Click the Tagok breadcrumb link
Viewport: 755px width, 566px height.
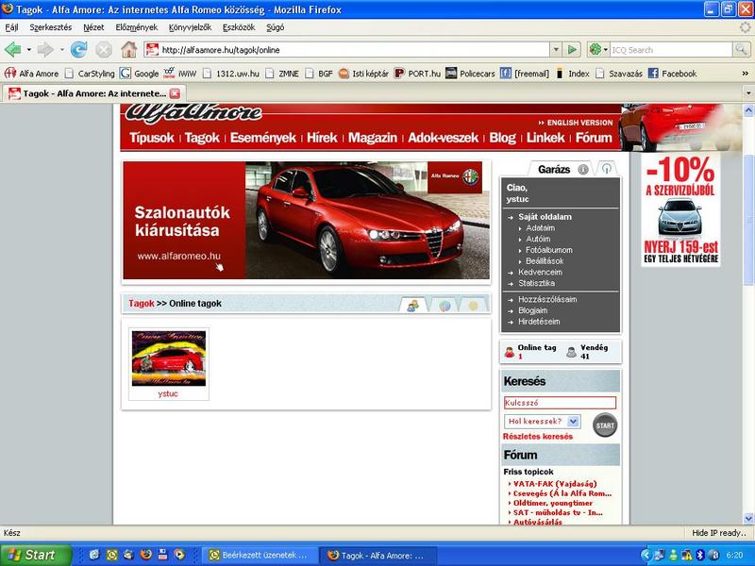141,303
